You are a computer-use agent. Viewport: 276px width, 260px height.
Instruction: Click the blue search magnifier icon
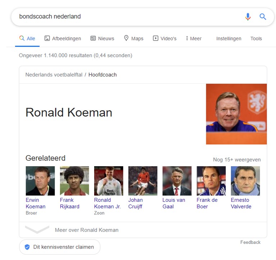[263, 17]
